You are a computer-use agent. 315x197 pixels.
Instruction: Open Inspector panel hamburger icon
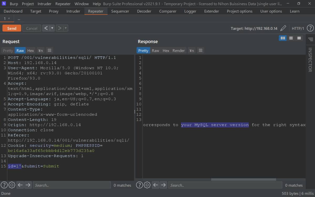[x=311, y=39]
